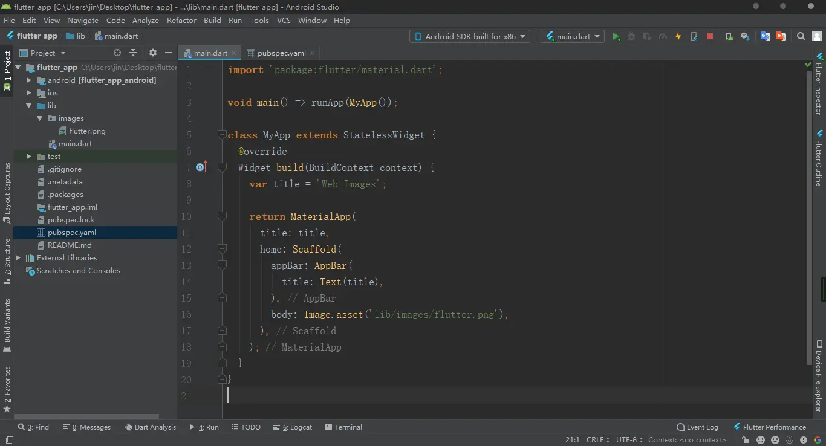The height and width of the screenshot is (446, 826).
Task: Locate current file with target icon
Action: [x=117, y=53]
